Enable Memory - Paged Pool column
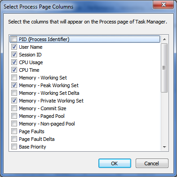 [14, 116]
